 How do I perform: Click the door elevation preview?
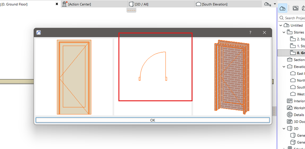[x=74, y=77]
